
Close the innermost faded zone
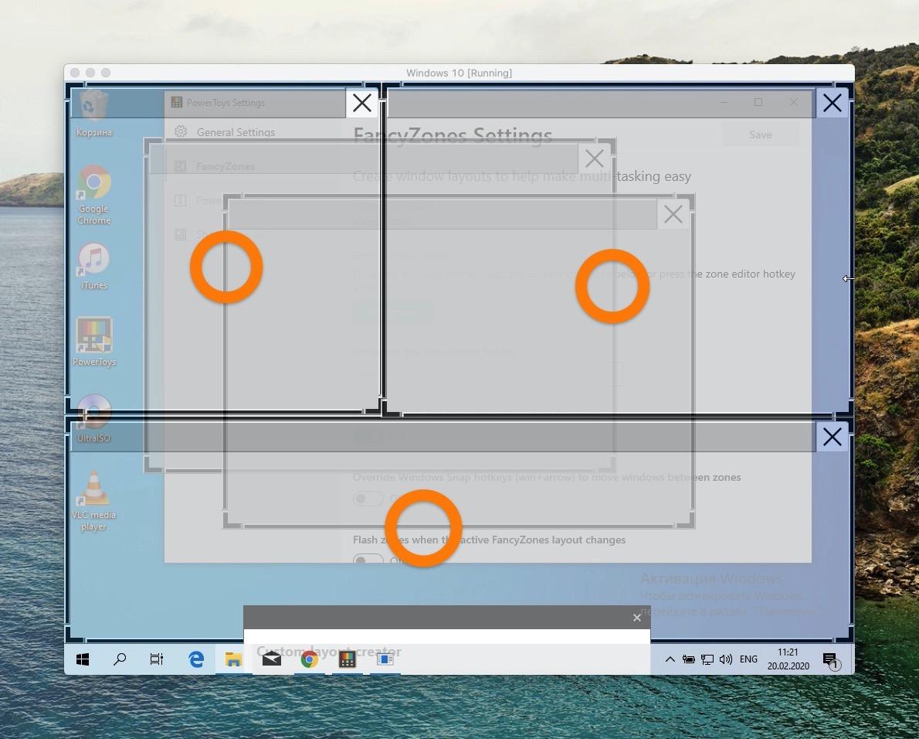673,214
